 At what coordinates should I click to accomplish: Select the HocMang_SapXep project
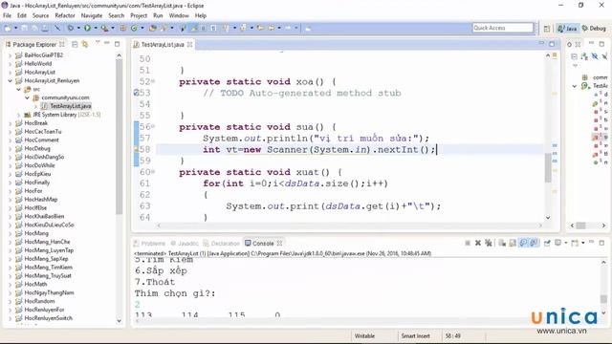click(x=46, y=259)
